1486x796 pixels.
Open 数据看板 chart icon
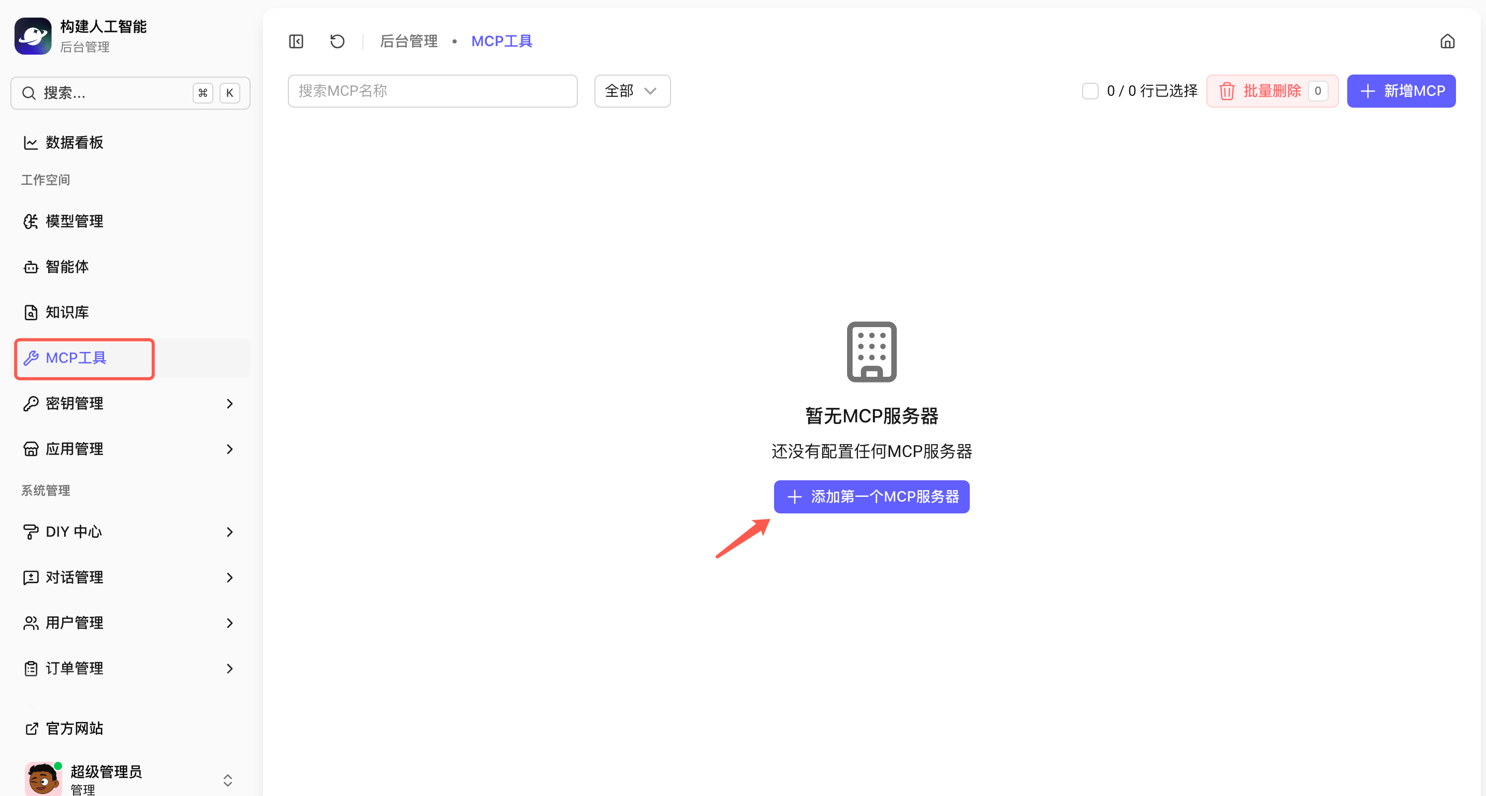pyautogui.click(x=31, y=142)
